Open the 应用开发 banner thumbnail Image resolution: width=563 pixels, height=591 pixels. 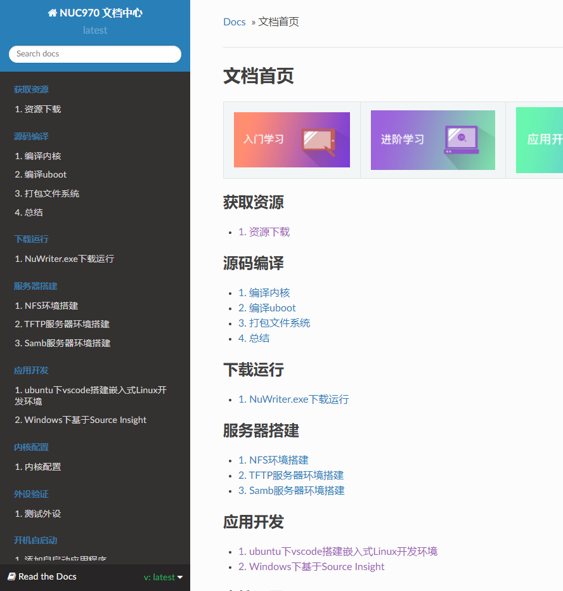click(540, 140)
